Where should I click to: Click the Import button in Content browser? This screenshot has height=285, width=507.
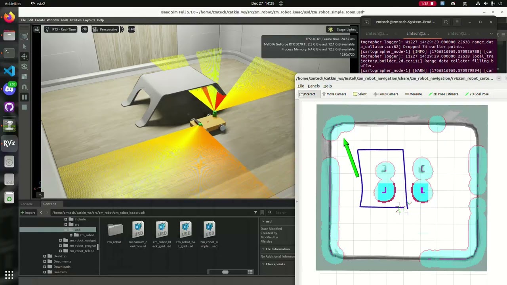pos(28,213)
